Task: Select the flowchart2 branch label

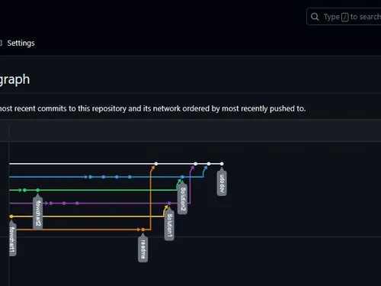Action: click(37, 213)
